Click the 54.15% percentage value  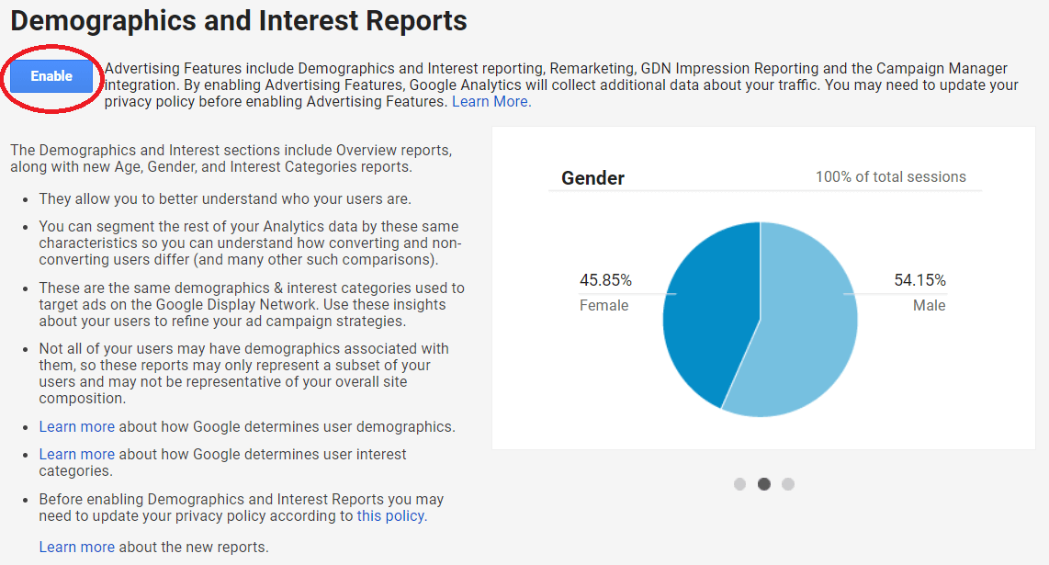[x=919, y=280]
